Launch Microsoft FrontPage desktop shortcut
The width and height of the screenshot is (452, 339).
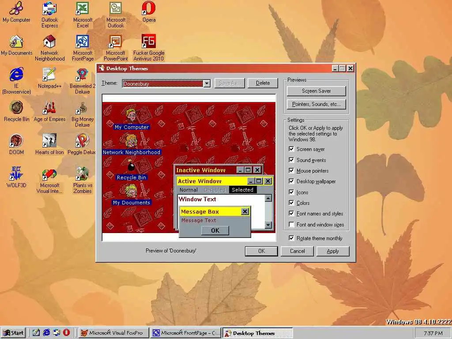coord(83,48)
